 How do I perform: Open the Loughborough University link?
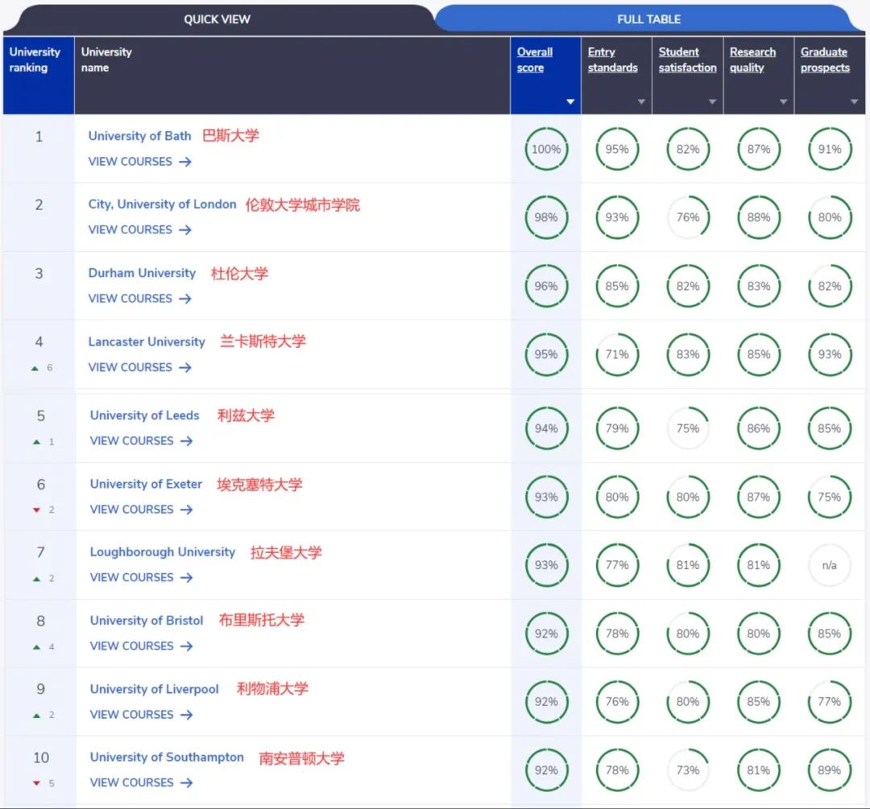point(163,552)
